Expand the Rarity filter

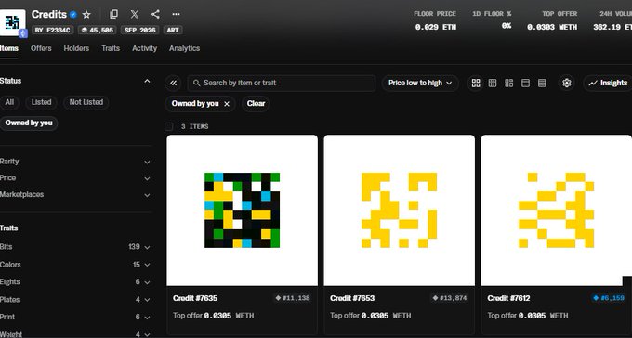tap(75, 162)
